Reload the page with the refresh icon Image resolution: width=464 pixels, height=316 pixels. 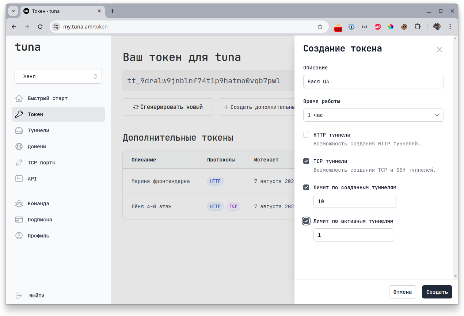[41, 27]
